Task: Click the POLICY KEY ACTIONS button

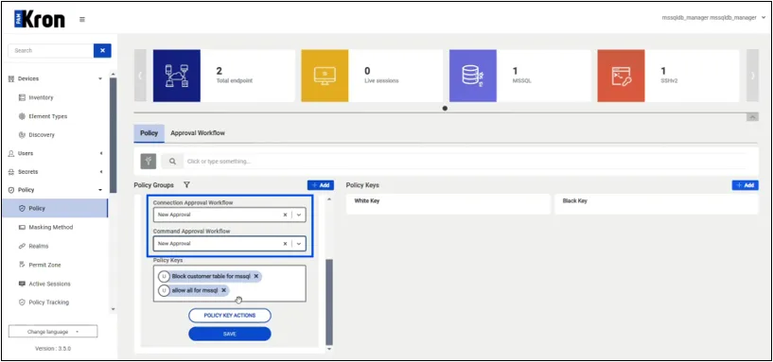Action: point(230,315)
